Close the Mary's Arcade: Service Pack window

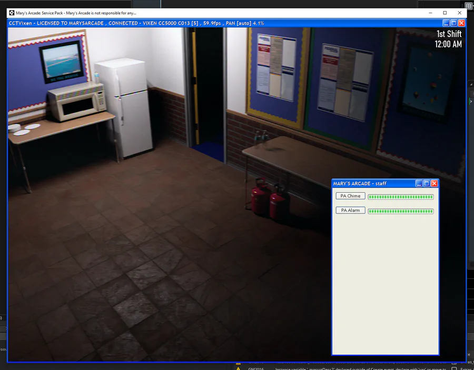459,13
